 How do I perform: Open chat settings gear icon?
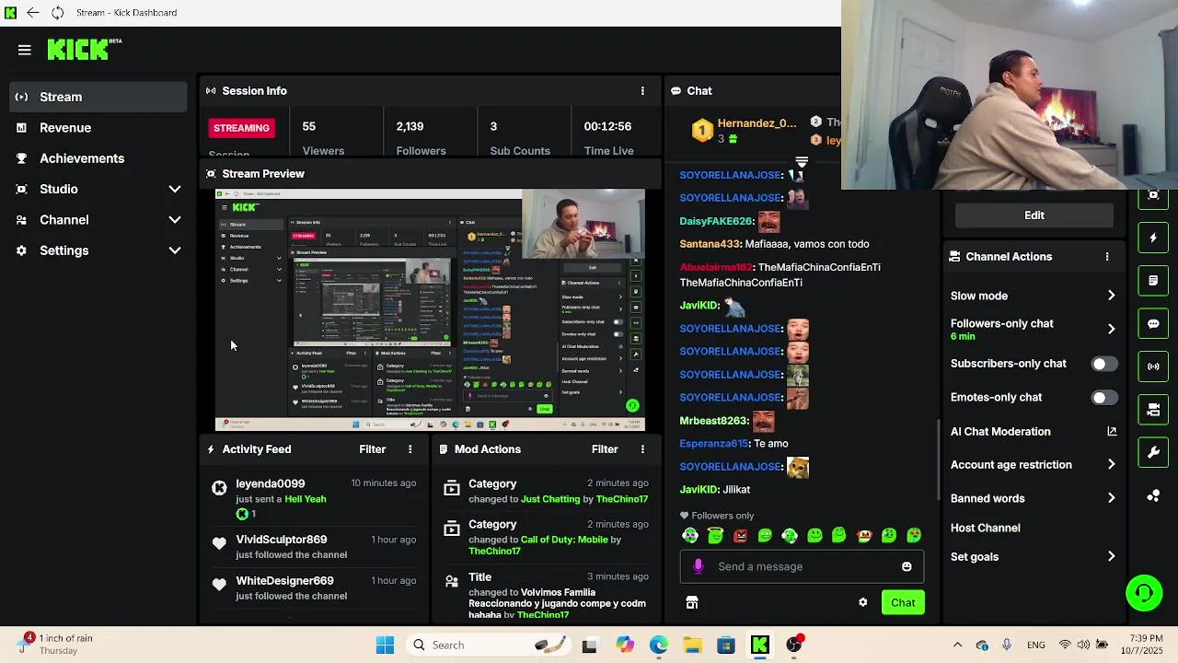(863, 602)
